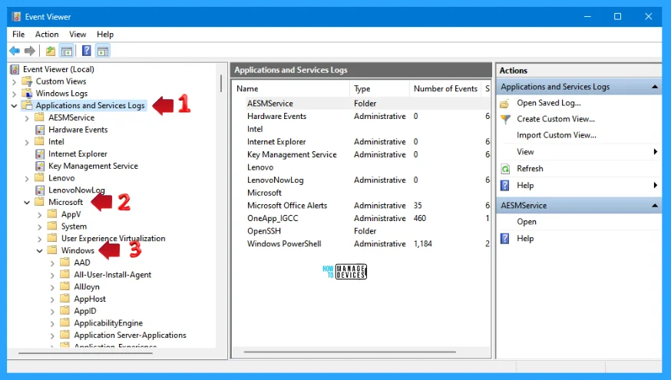The width and height of the screenshot is (671, 380).
Task: Collapse Applications and Services Logs node
Action: click(x=14, y=106)
